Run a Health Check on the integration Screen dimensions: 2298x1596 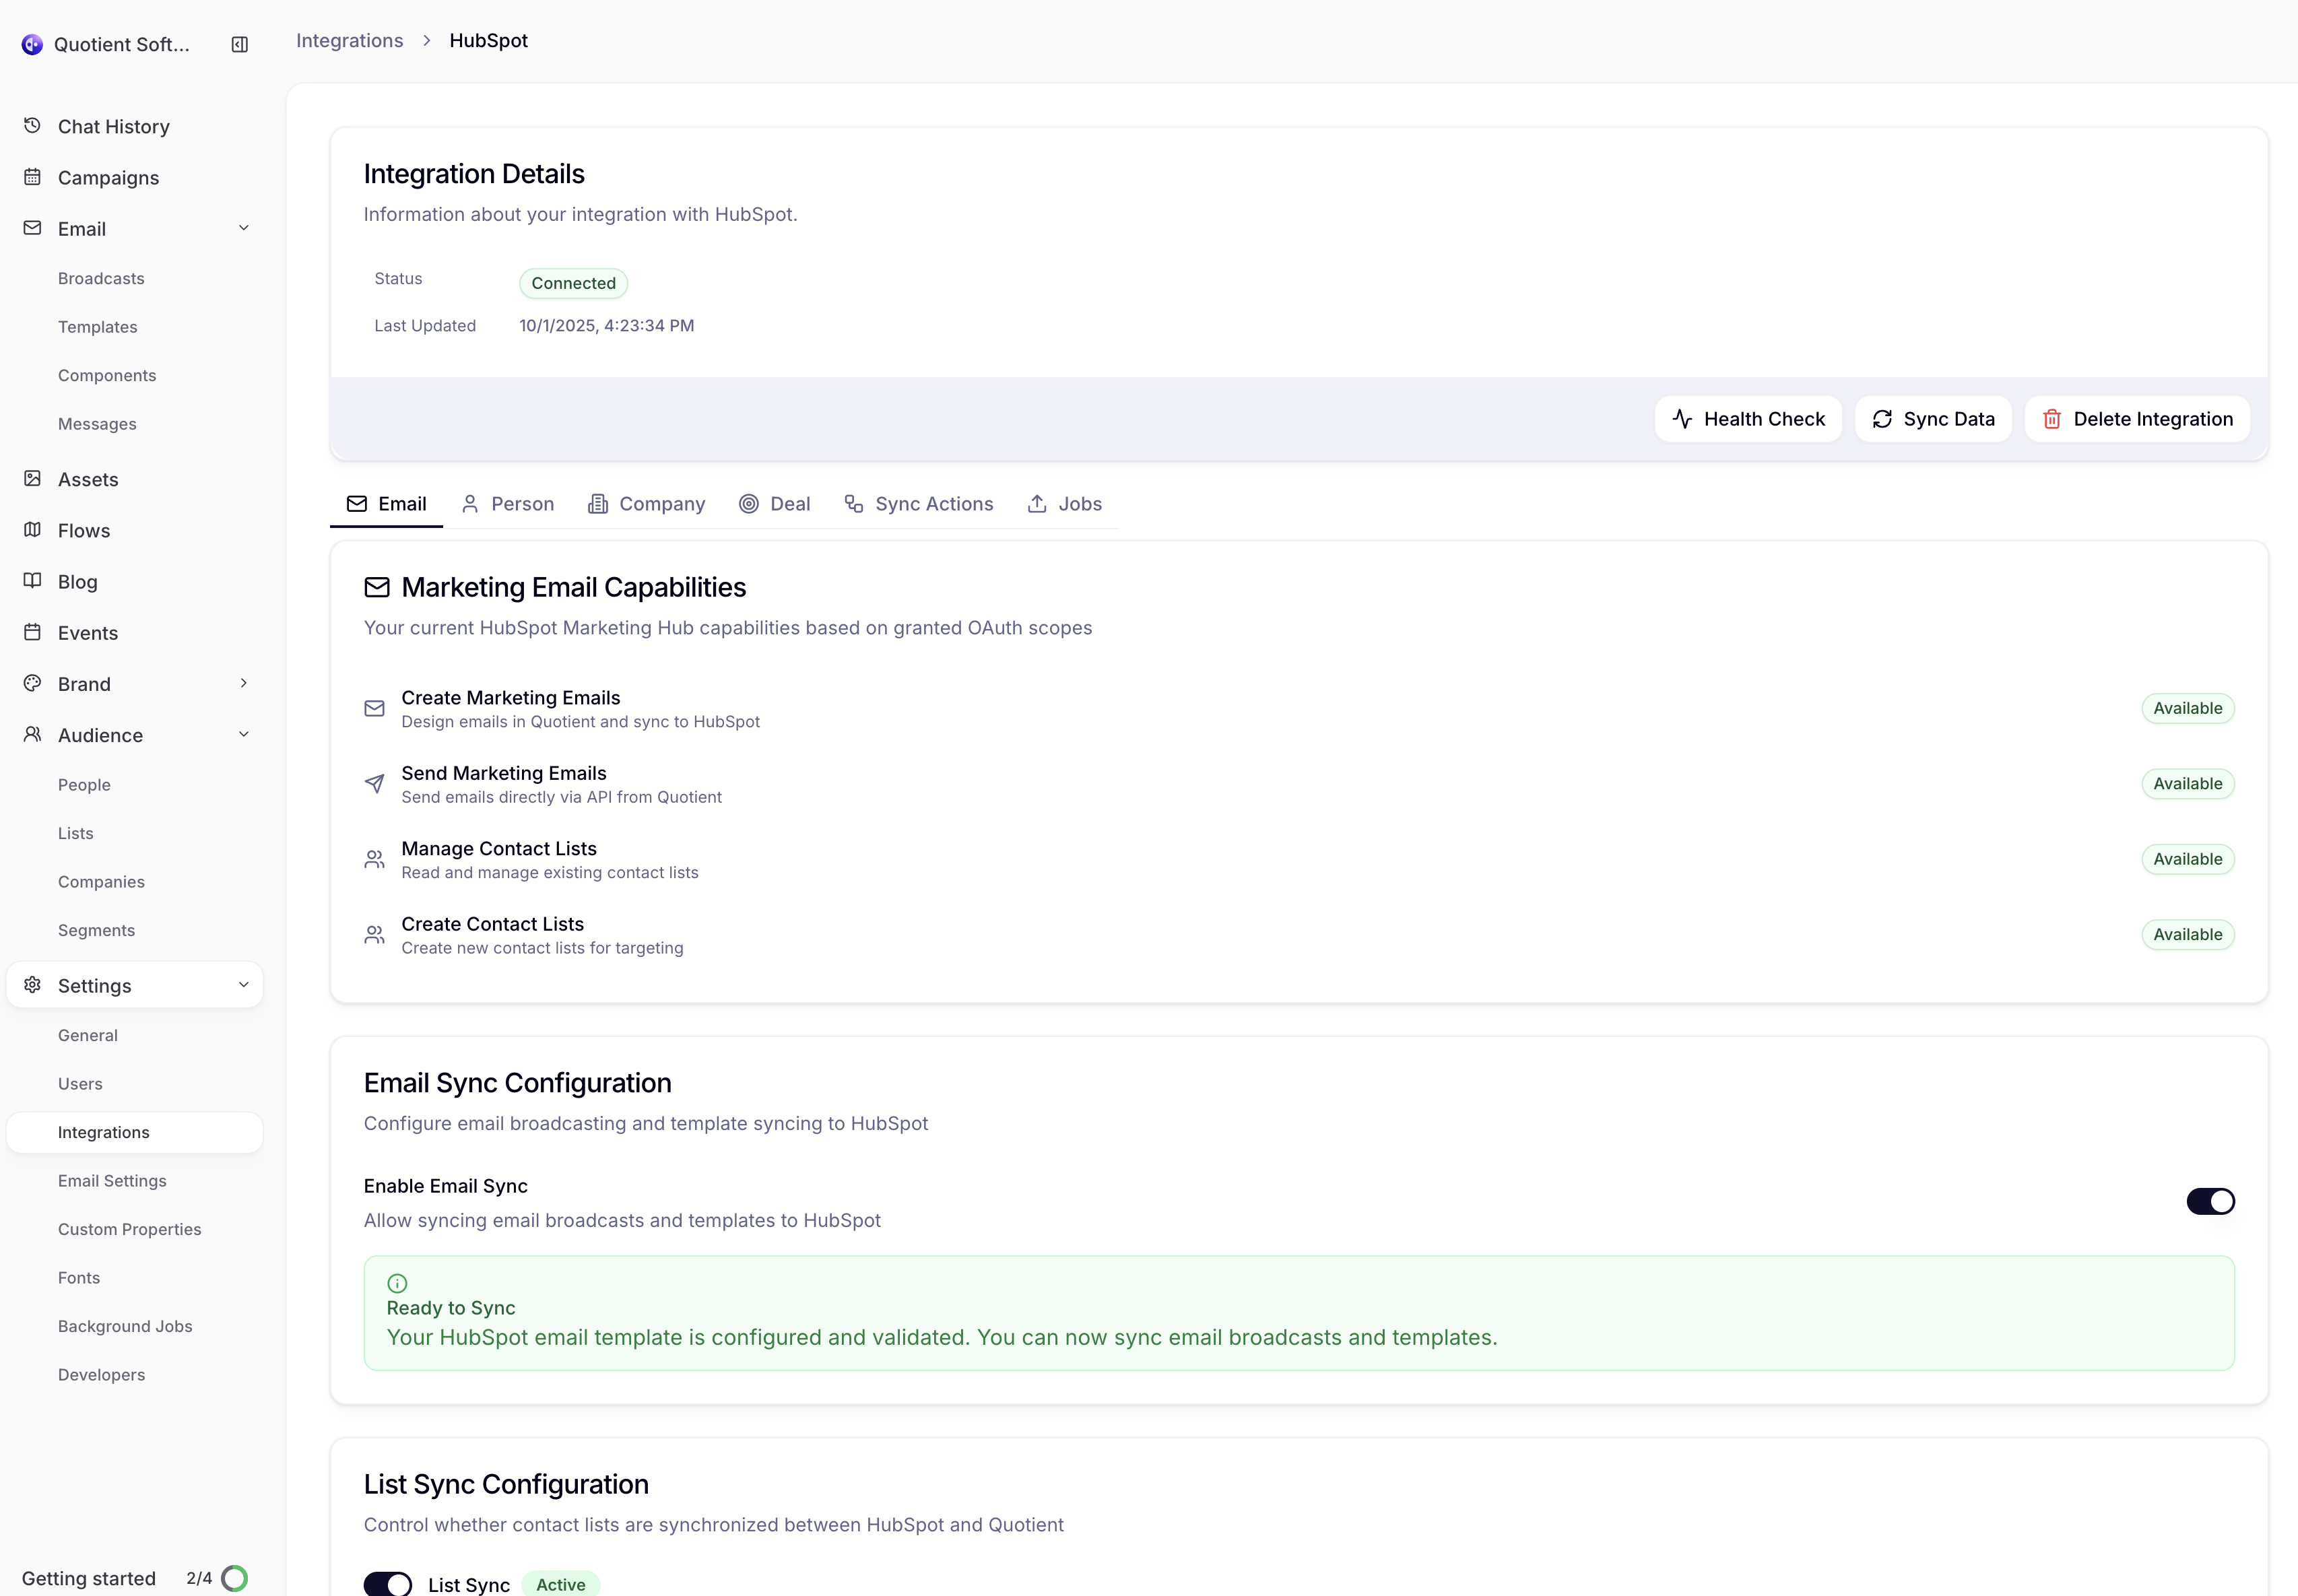pos(1747,418)
